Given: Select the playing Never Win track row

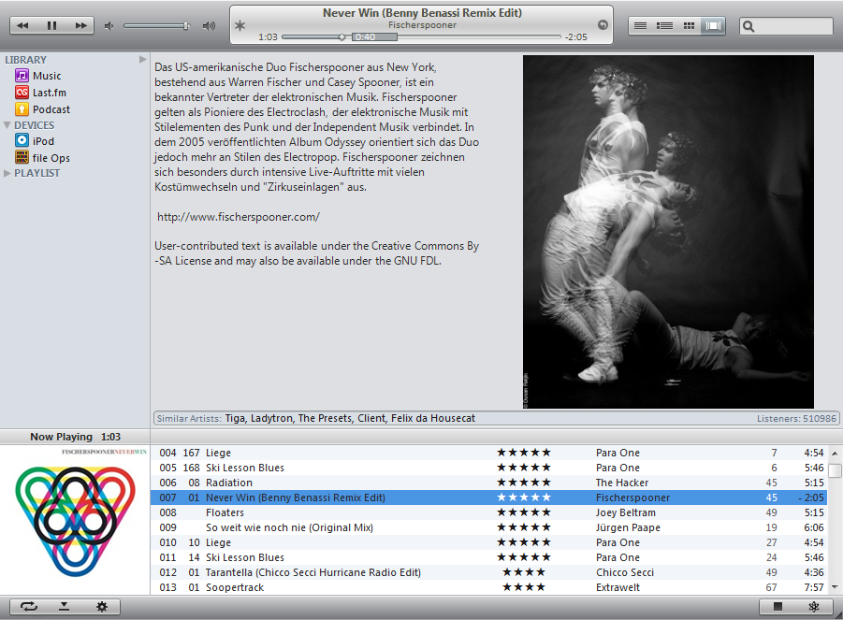Looking at the screenshot, I should click(x=488, y=497).
